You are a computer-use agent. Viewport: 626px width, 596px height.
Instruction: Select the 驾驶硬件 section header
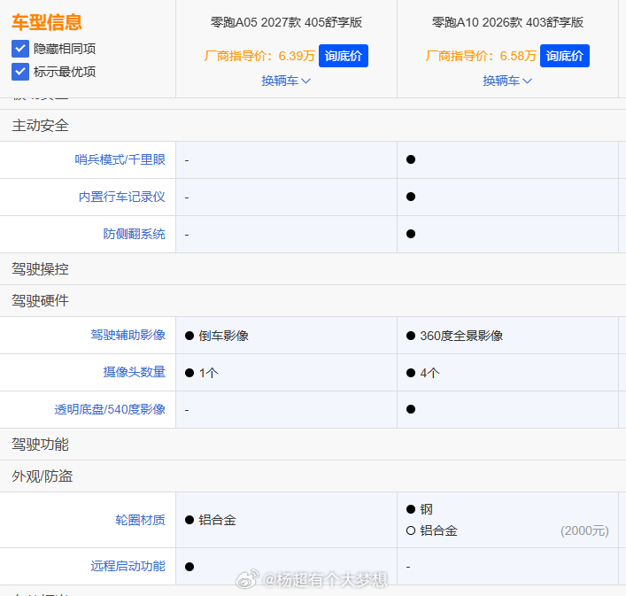point(41,300)
